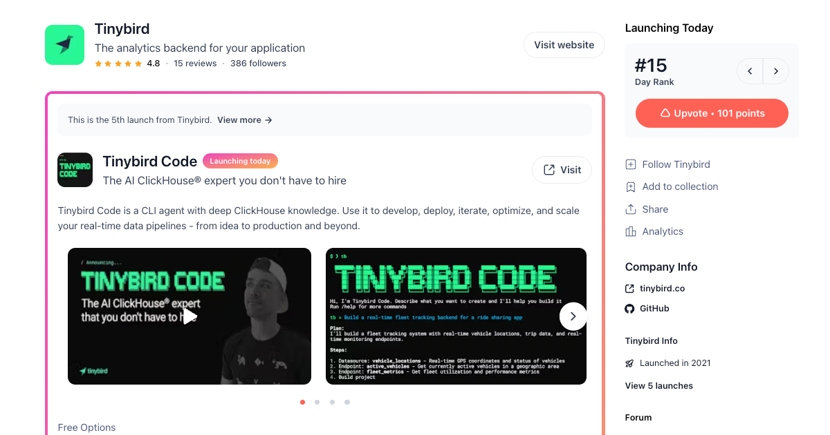Open the View 5 launches link

[x=659, y=386]
